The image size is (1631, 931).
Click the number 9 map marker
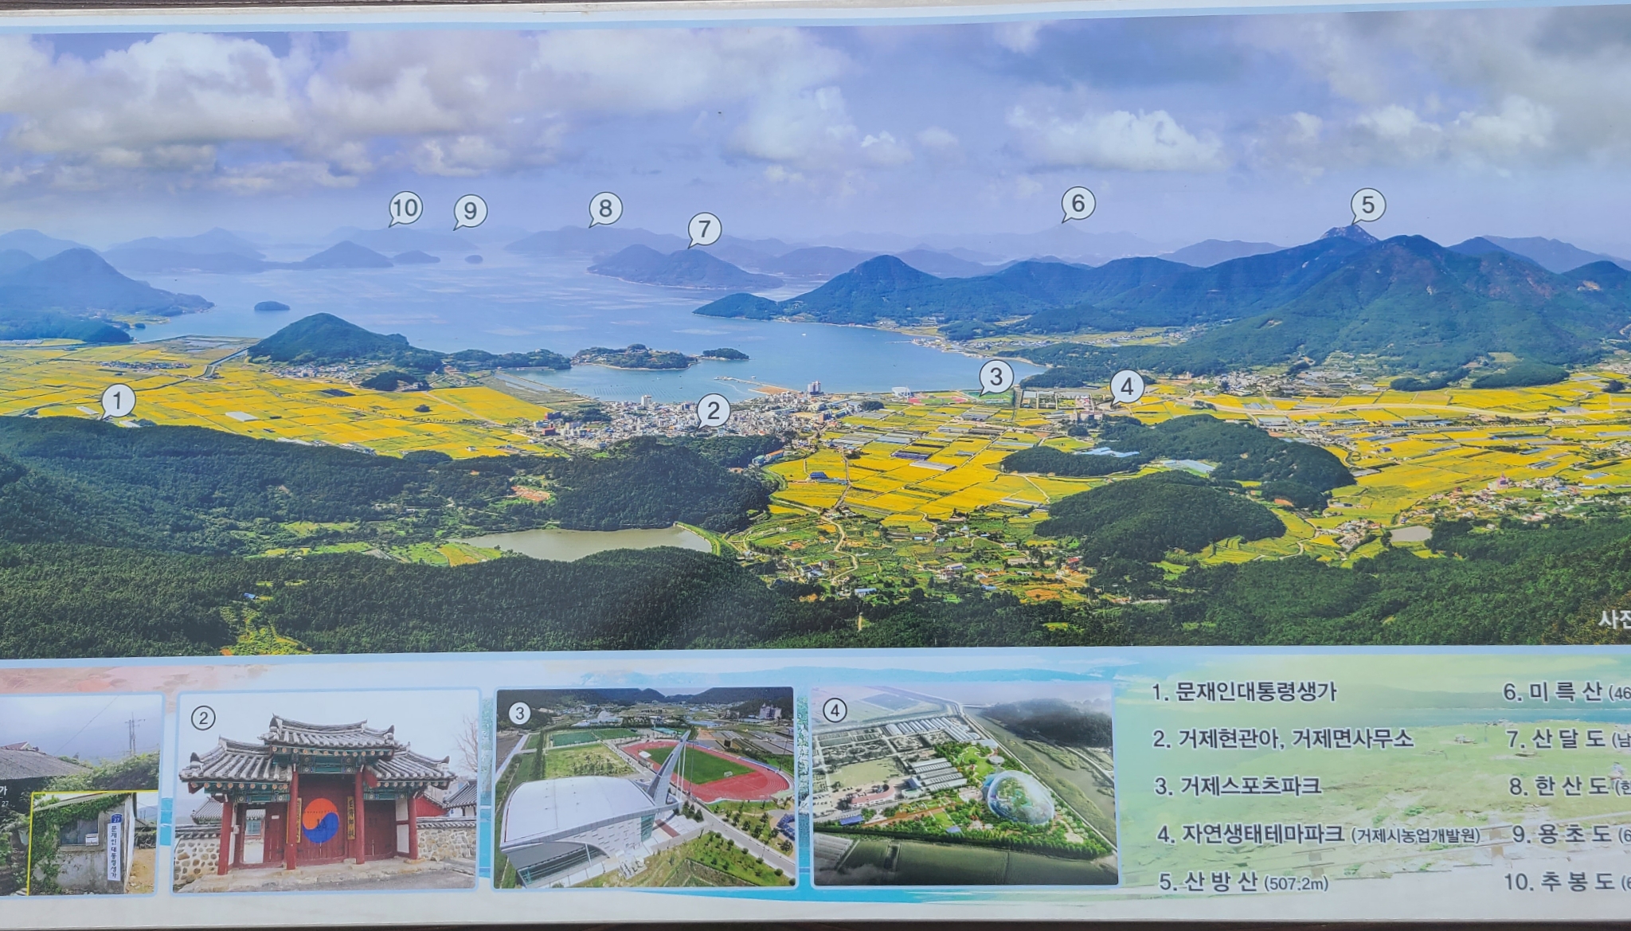point(470,211)
